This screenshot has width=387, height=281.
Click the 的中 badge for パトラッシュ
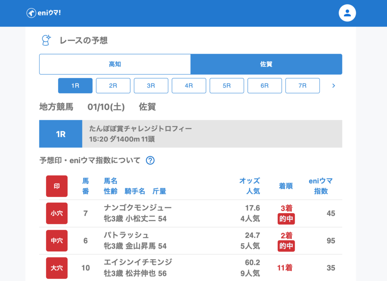coord(286,246)
